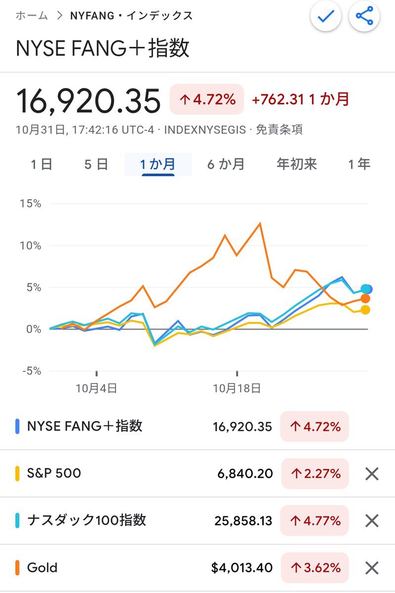Select the 1か月 range tab
Image resolution: width=395 pixels, height=593 pixels.
point(158,164)
